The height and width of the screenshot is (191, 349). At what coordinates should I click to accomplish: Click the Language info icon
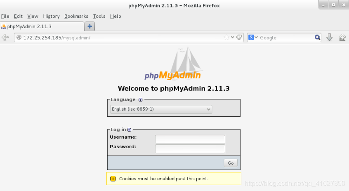click(x=140, y=99)
